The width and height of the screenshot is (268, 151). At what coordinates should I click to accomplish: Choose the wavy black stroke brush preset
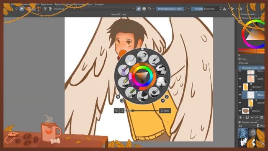(x=161, y=70)
